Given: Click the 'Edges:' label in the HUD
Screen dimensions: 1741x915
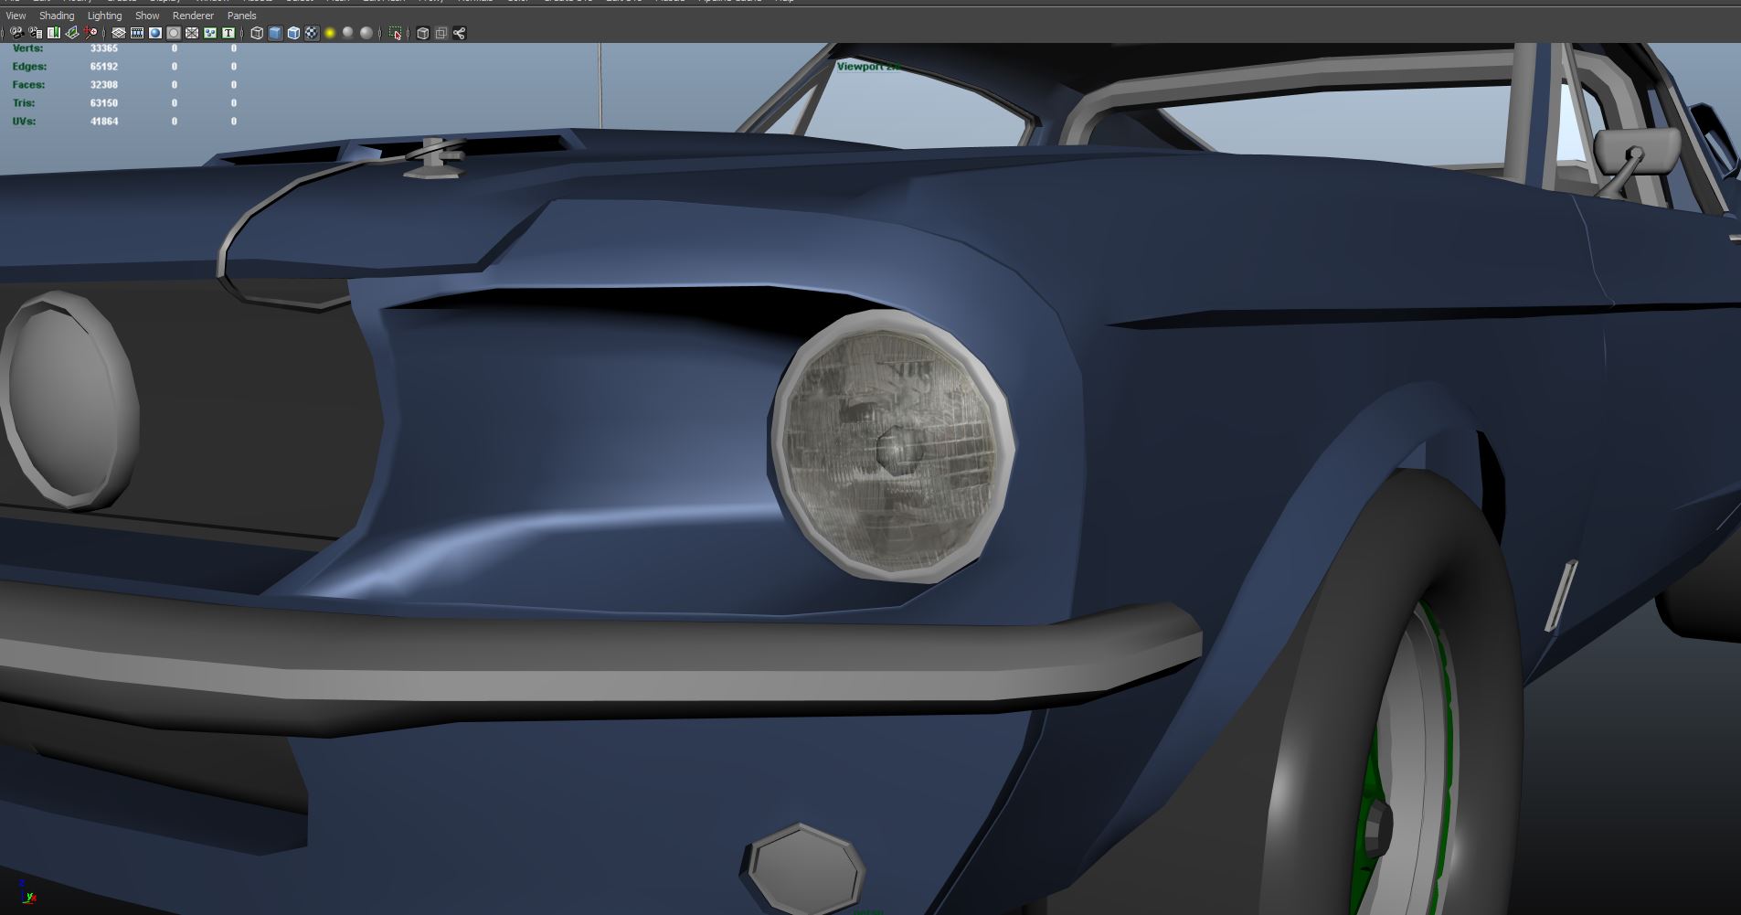Looking at the screenshot, I should tap(29, 67).
